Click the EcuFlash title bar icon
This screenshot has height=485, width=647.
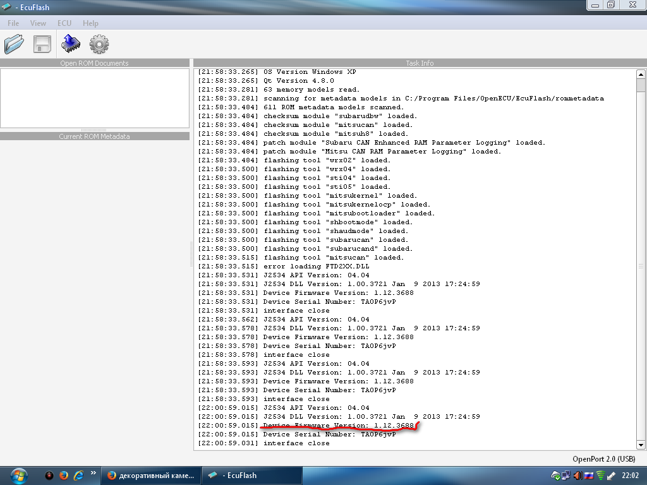click(6, 7)
